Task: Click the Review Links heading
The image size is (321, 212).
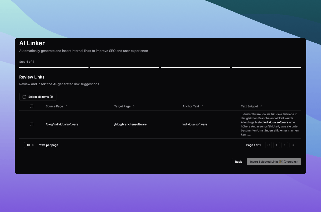Action: (x=32, y=77)
